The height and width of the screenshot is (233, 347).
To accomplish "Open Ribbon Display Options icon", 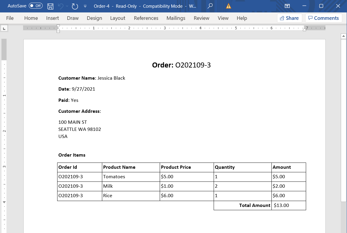I will click(287, 6).
